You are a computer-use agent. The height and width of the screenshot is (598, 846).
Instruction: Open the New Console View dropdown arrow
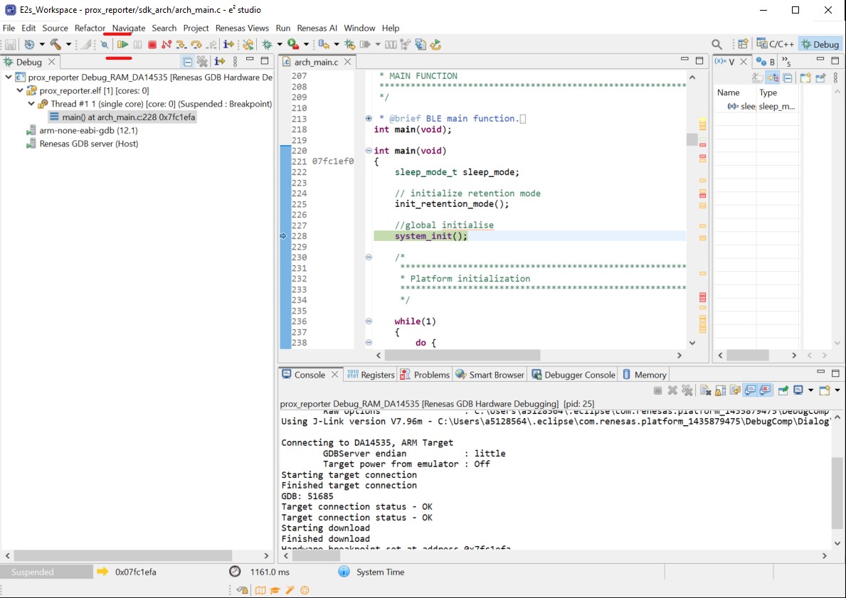(837, 390)
